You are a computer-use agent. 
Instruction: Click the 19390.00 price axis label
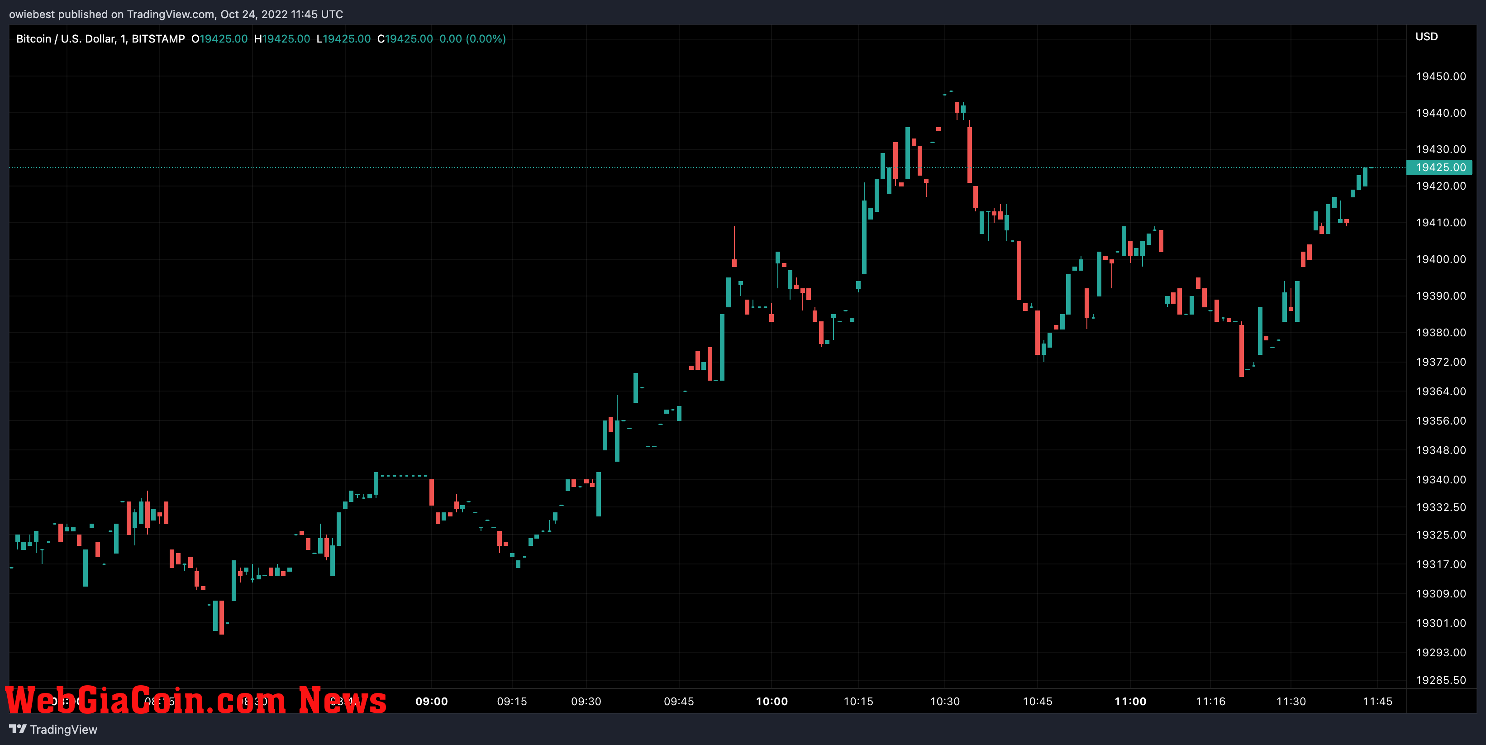pyautogui.click(x=1440, y=296)
